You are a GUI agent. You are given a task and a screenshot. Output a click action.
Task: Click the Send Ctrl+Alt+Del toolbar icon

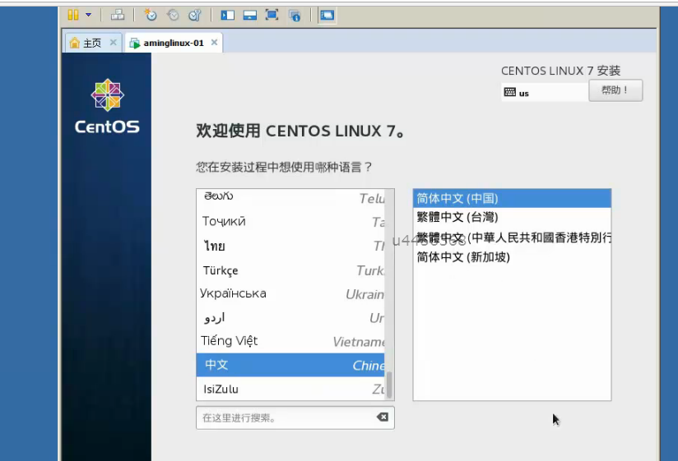point(117,15)
